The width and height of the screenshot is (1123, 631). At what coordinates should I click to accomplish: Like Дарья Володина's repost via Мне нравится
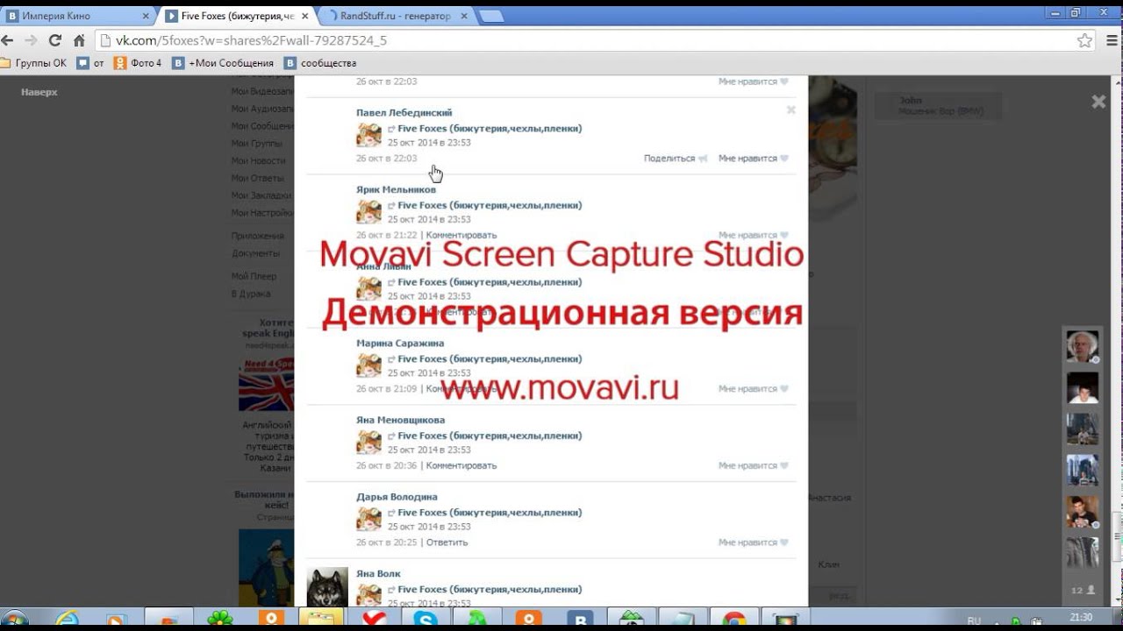coord(753,542)
